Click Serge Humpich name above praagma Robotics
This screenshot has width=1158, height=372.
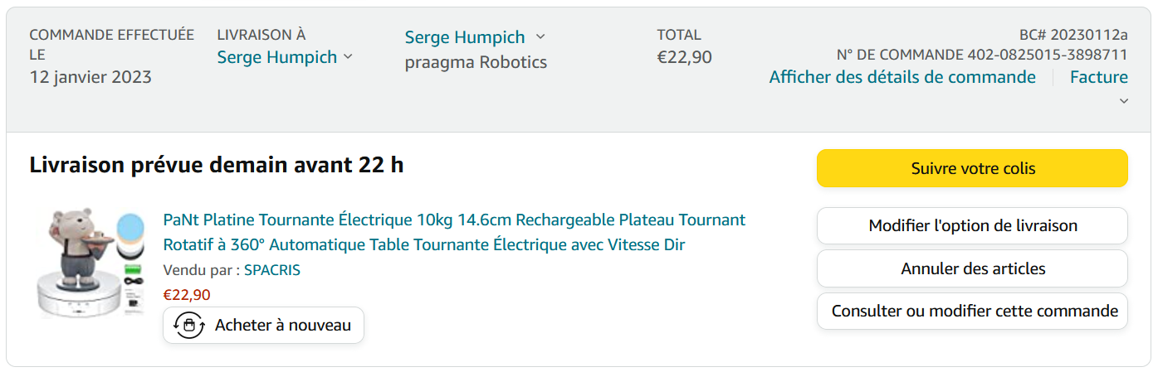tap(465, 37)
